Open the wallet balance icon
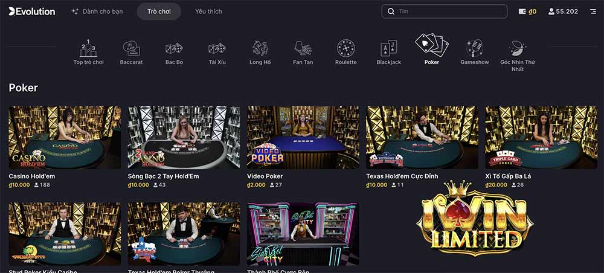 (522, 11)
